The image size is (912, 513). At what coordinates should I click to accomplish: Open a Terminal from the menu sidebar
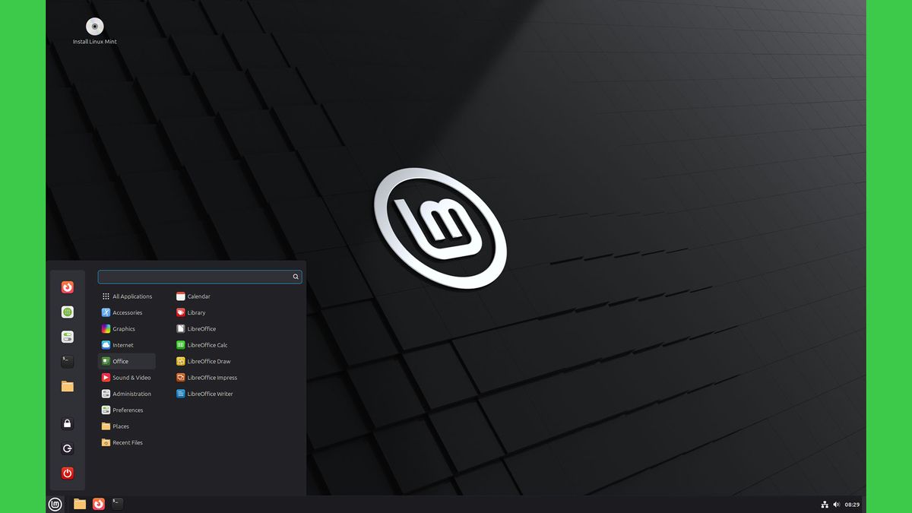(x=67, y=361)
